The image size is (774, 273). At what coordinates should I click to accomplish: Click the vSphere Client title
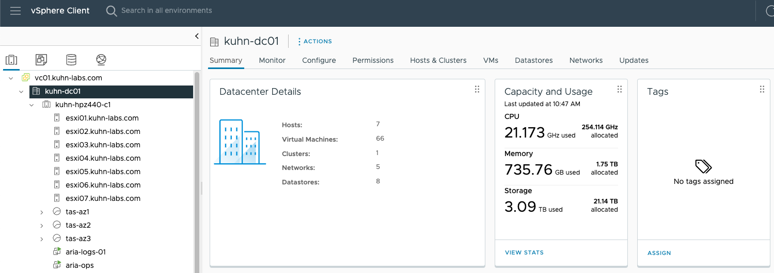tap(60, 10)
